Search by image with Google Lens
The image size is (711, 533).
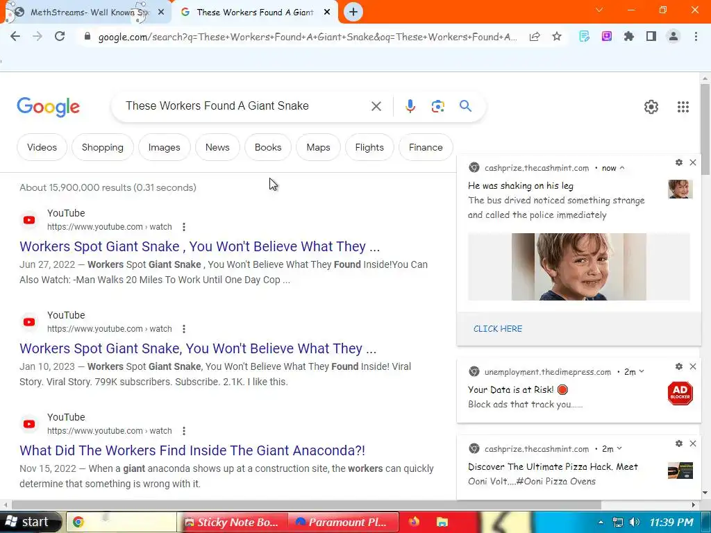(x=437, y=106)
